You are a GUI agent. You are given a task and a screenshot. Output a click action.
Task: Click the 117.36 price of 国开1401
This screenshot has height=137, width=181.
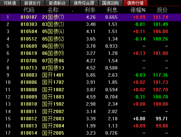[160, 75]
